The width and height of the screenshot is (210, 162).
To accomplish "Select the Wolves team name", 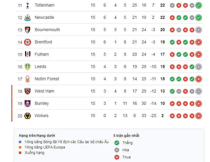I will (41, 116).
